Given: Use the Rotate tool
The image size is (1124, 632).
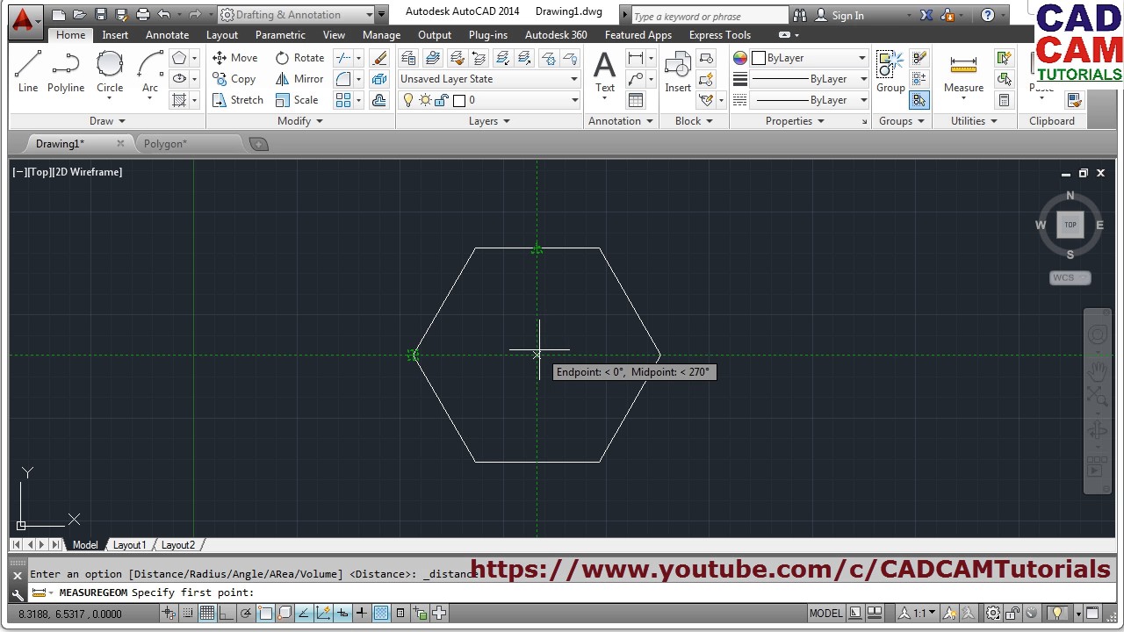Looking at the screenshot, I should click(x=299, y=58).
